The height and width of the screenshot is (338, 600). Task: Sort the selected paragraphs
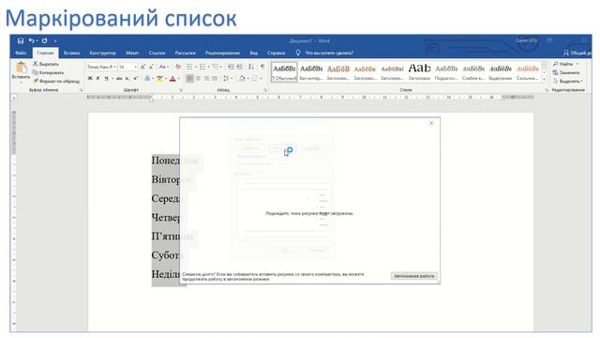tap(251, 67)
